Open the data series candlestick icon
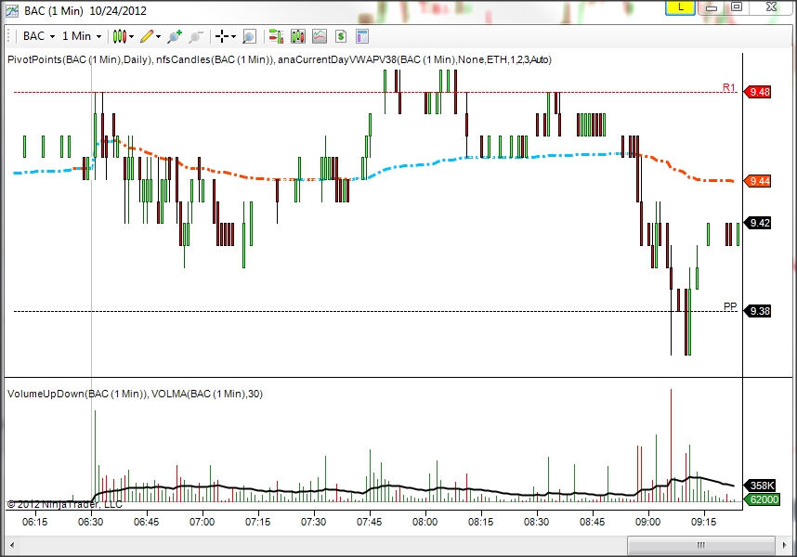Viewport: 797px width, 557px height. pyautogui.click(x=298, y=36)
